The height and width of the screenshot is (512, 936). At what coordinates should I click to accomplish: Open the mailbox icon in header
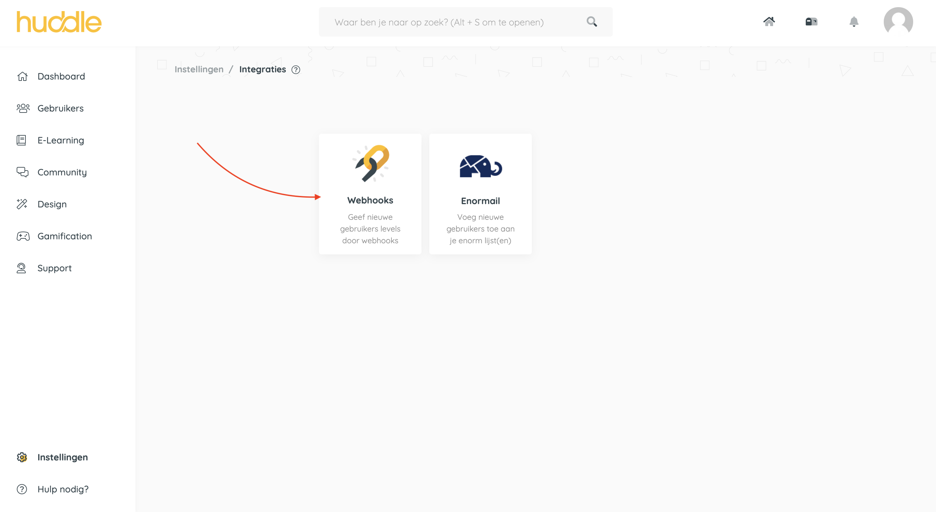pyautogui.click(x=811, y=22)
